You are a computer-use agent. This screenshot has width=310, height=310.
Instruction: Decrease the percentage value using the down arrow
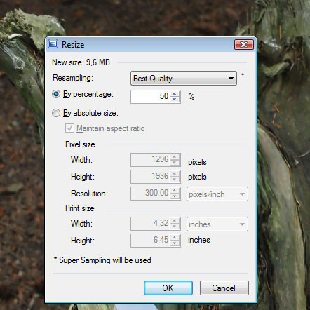[x=175, y=100]
